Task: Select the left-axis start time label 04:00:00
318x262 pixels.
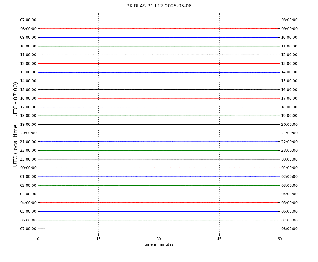Action: (x=28, y=203)
